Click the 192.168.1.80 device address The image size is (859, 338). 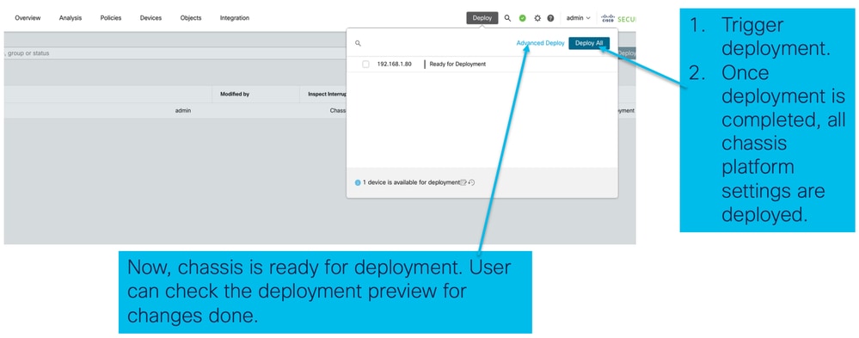[394, 65]
